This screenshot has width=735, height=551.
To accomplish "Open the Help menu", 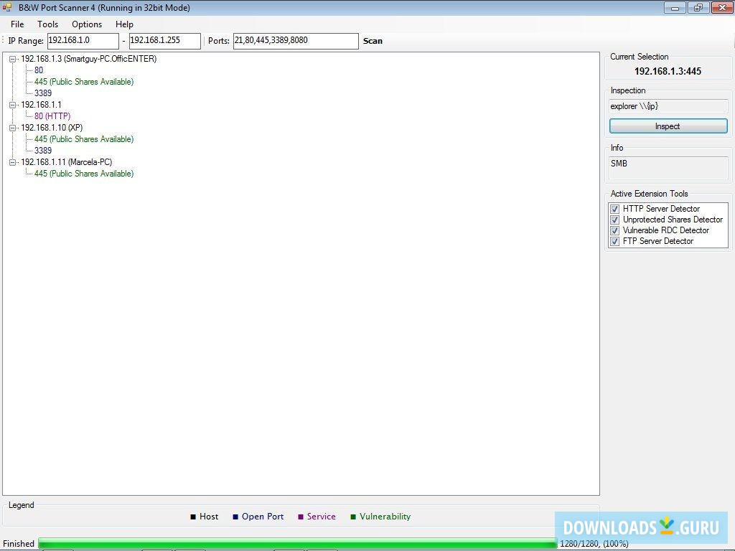I will 124,24.
